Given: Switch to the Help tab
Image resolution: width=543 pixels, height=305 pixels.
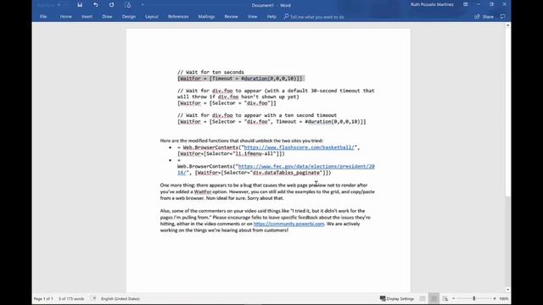Looking at the screenshot, I should (x=271, y=17).
